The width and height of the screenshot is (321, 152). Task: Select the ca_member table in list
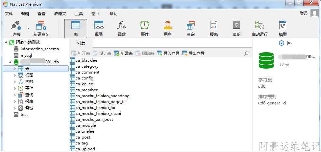(86, 90)
